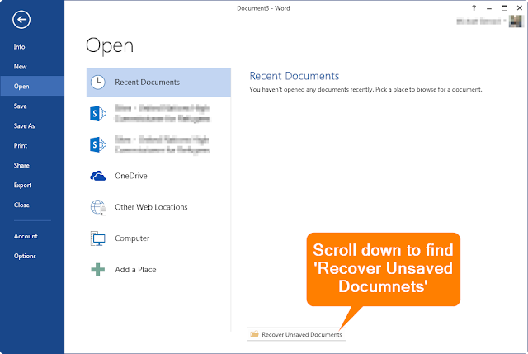Click the Recover Unsaved Documents button
The image size is (528, 354).
[x=296, y=334]
